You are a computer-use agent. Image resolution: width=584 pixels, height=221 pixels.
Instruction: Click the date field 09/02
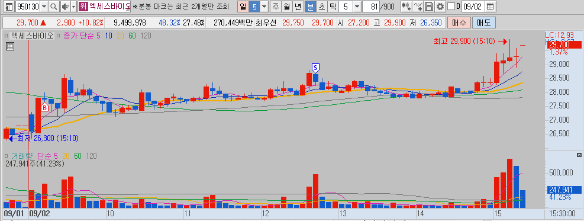click(x=473, y=7)
